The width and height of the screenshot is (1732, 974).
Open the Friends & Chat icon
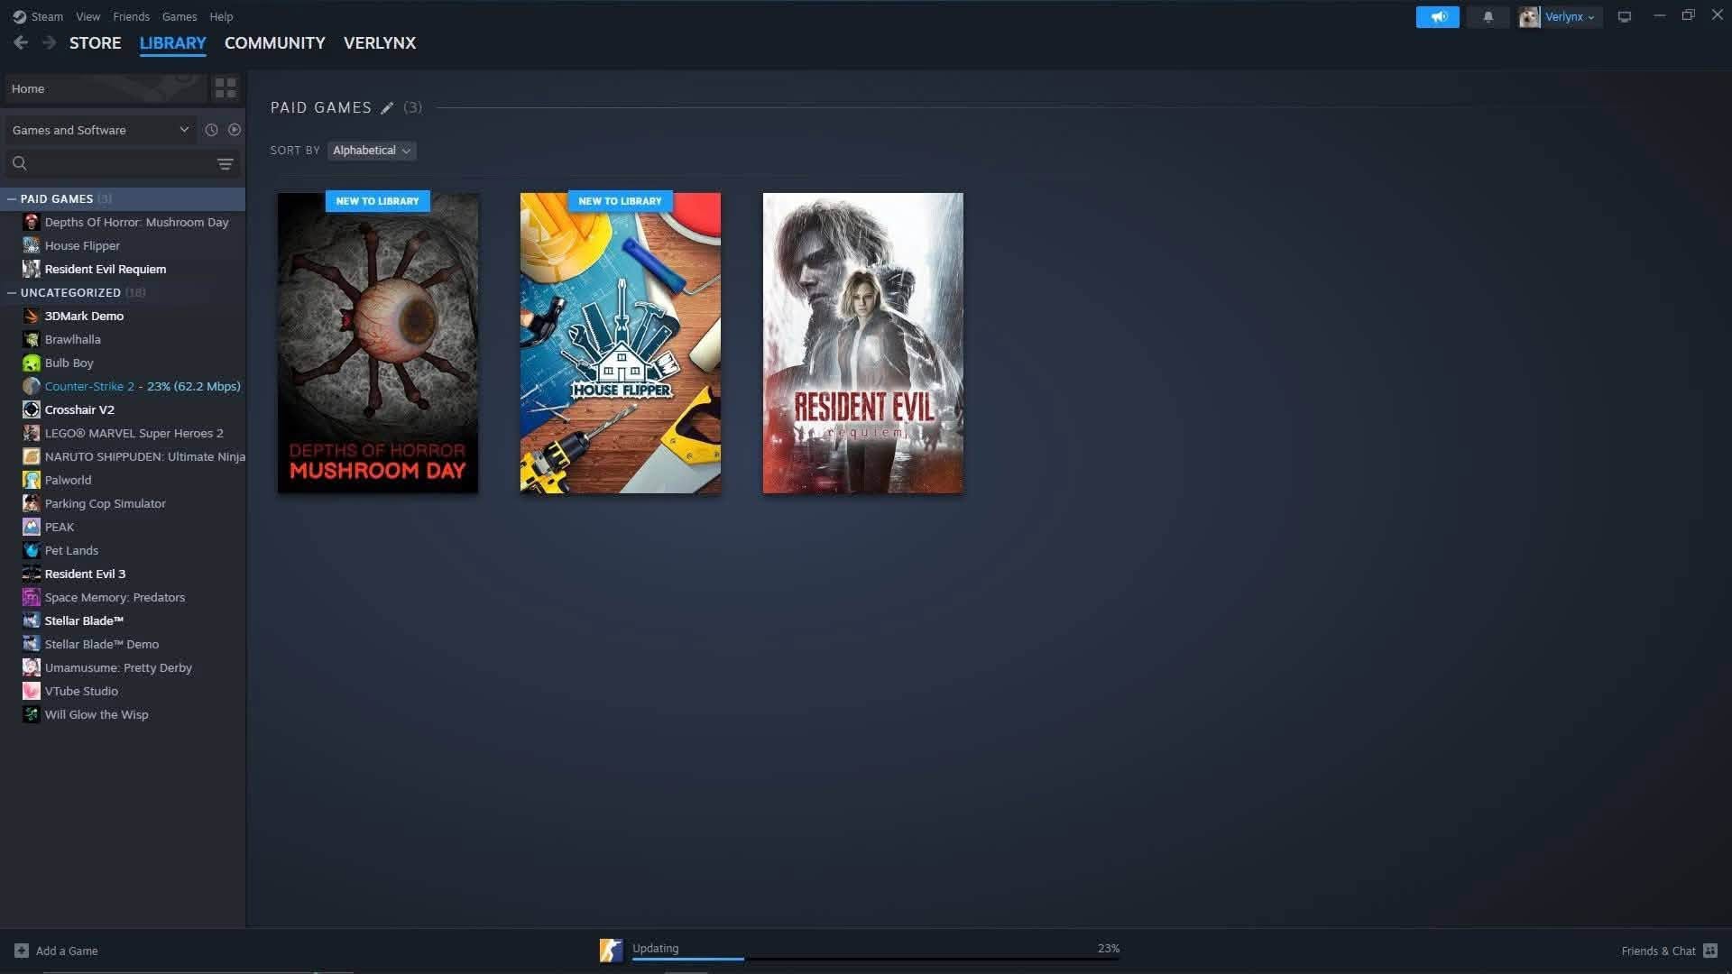coord(1710,951)
